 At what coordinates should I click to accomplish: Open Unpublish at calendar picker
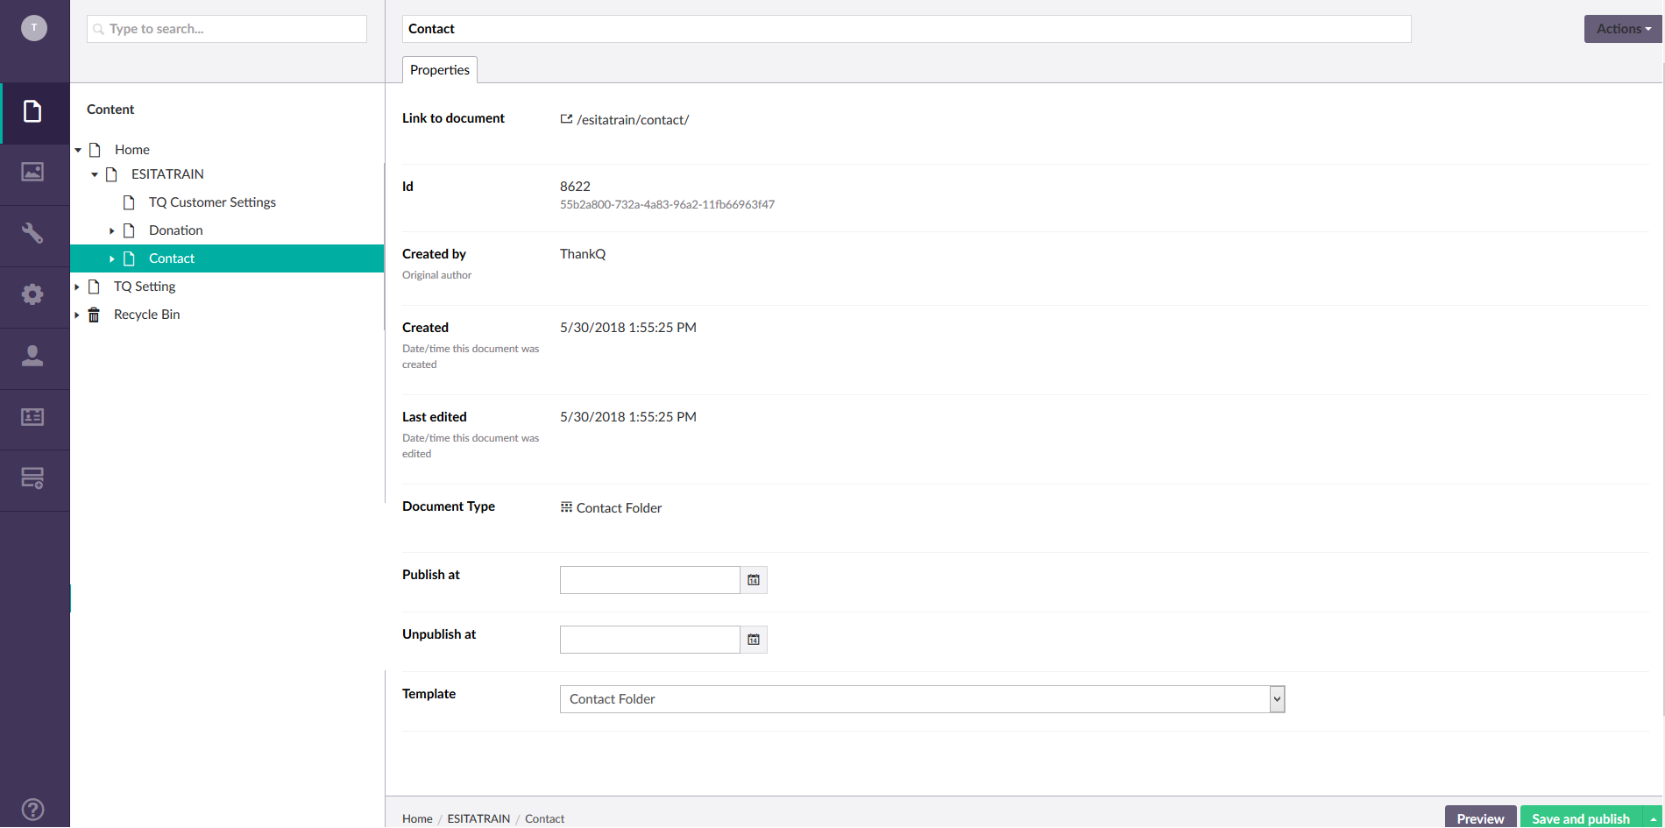754,640
